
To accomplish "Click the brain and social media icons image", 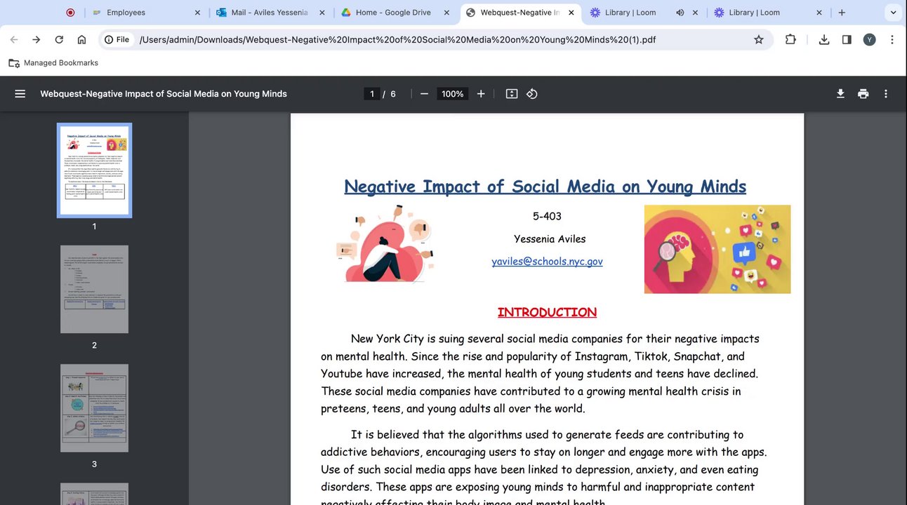I will pyautogui.click(x=717, y=249).
